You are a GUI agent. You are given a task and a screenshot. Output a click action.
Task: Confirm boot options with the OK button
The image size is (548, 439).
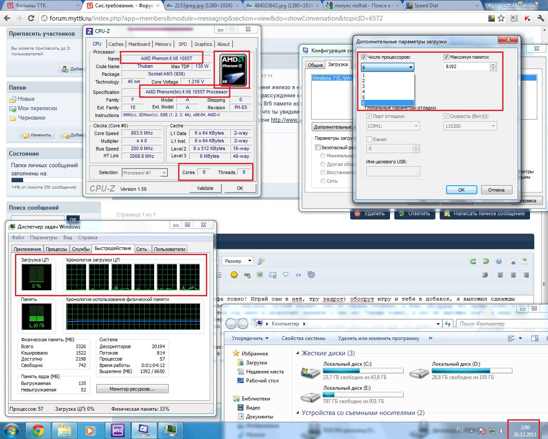pyautogui.click(x=462, y=190)
